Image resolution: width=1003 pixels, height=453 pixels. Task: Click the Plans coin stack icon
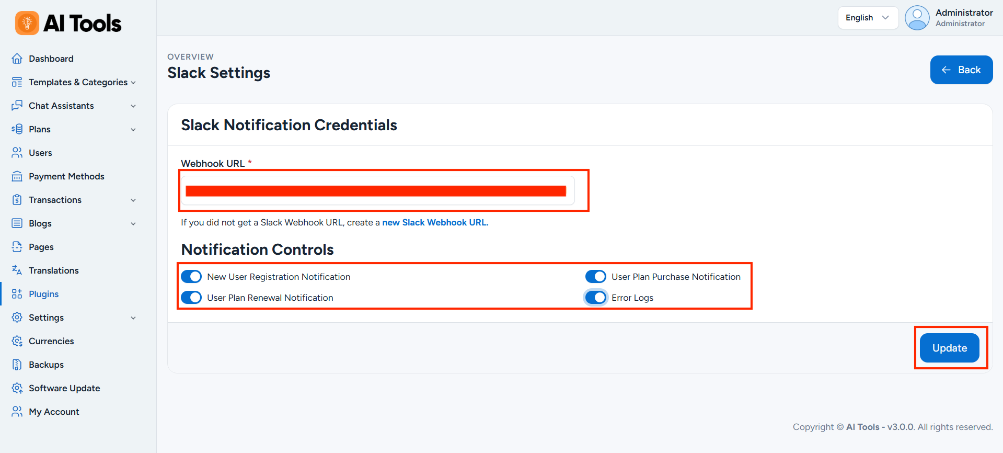[17, 129]
